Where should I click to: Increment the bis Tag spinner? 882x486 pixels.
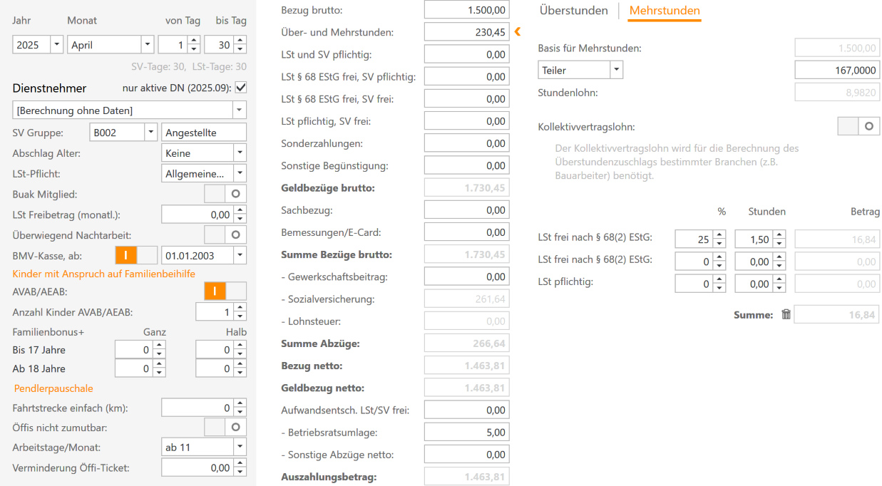pos(240,41)
